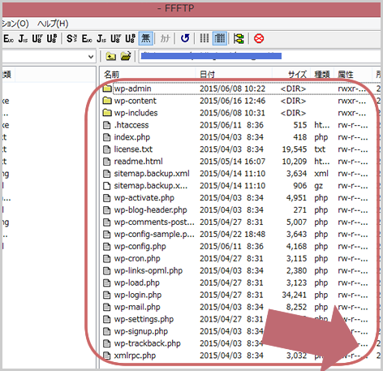Viewport: 383px width, 371px height.
Task: Select leftmost JIS host kanji code button
Action: pos(23,39)
